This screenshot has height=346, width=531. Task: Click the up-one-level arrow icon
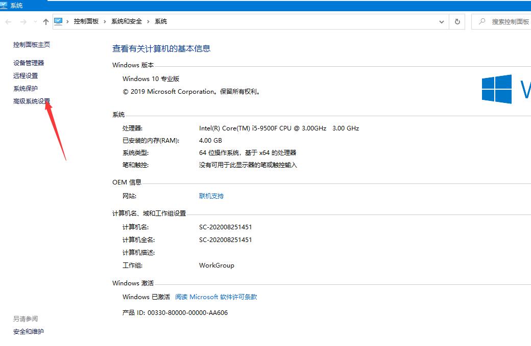point(45,21)
